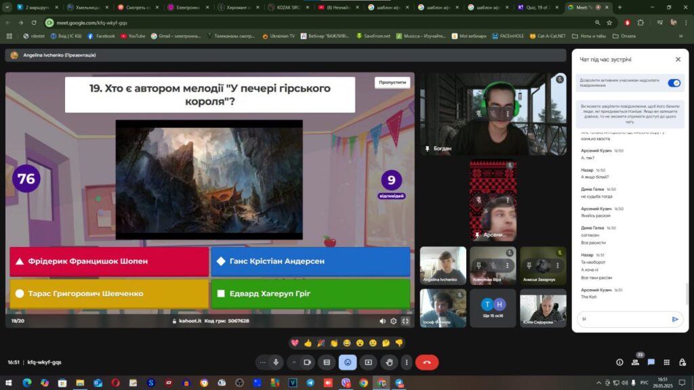Show more bookmarks overflow chevron
The width and height of the screenshot is (694, 390).
680,37
